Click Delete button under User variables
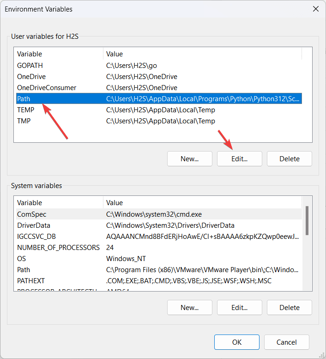The width and height of the screenshot is (326, 359). click(290, 158)
